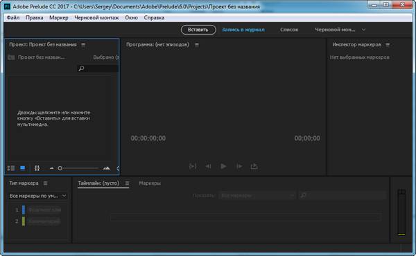
Task: Click the zoom out thumbnails icon
Action: click(51, 168)
